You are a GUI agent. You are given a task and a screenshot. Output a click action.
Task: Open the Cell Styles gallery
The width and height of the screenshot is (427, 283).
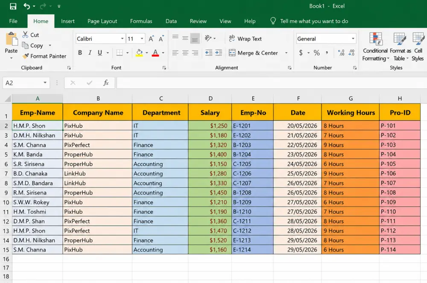coord(418,47)
